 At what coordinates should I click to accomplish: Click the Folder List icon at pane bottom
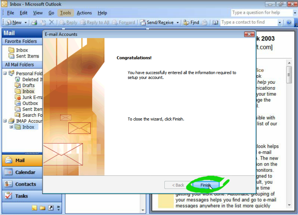click(43, 208)
